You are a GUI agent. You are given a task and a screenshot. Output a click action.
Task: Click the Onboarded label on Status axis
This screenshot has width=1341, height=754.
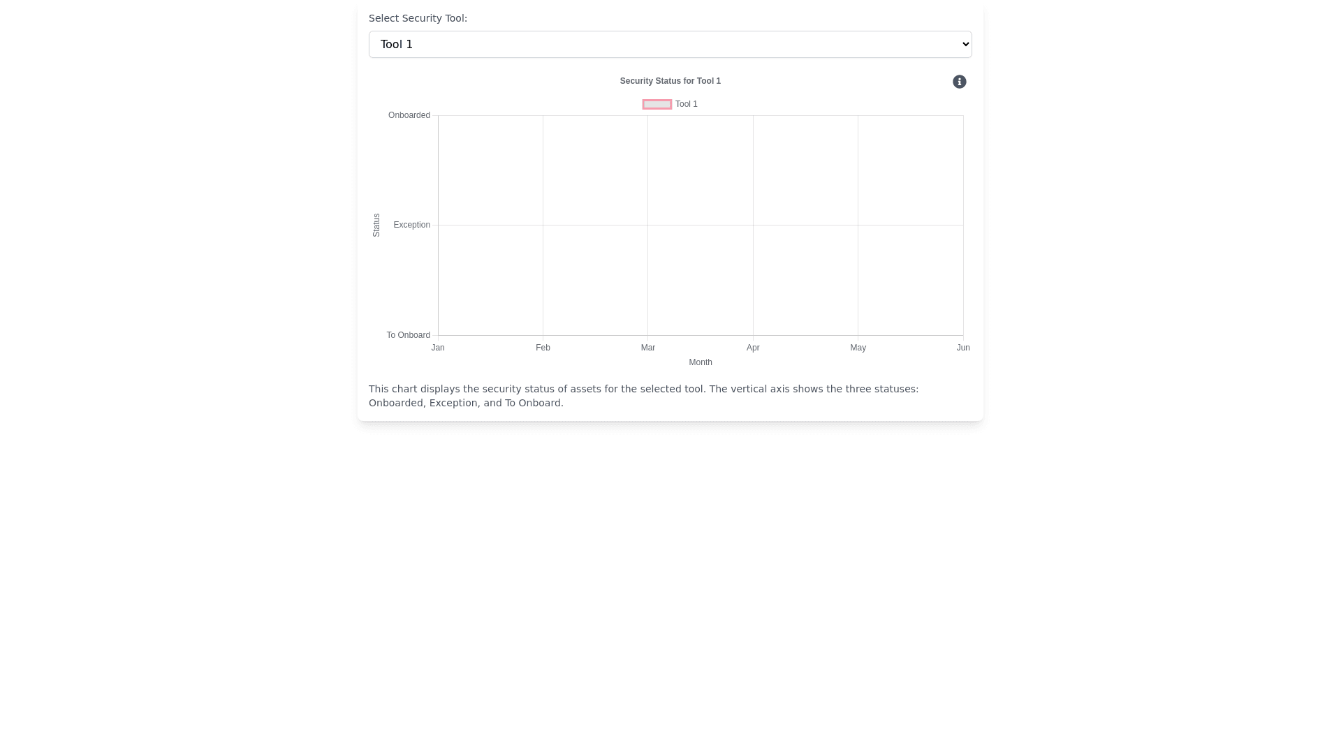click(x=409, y=115)
